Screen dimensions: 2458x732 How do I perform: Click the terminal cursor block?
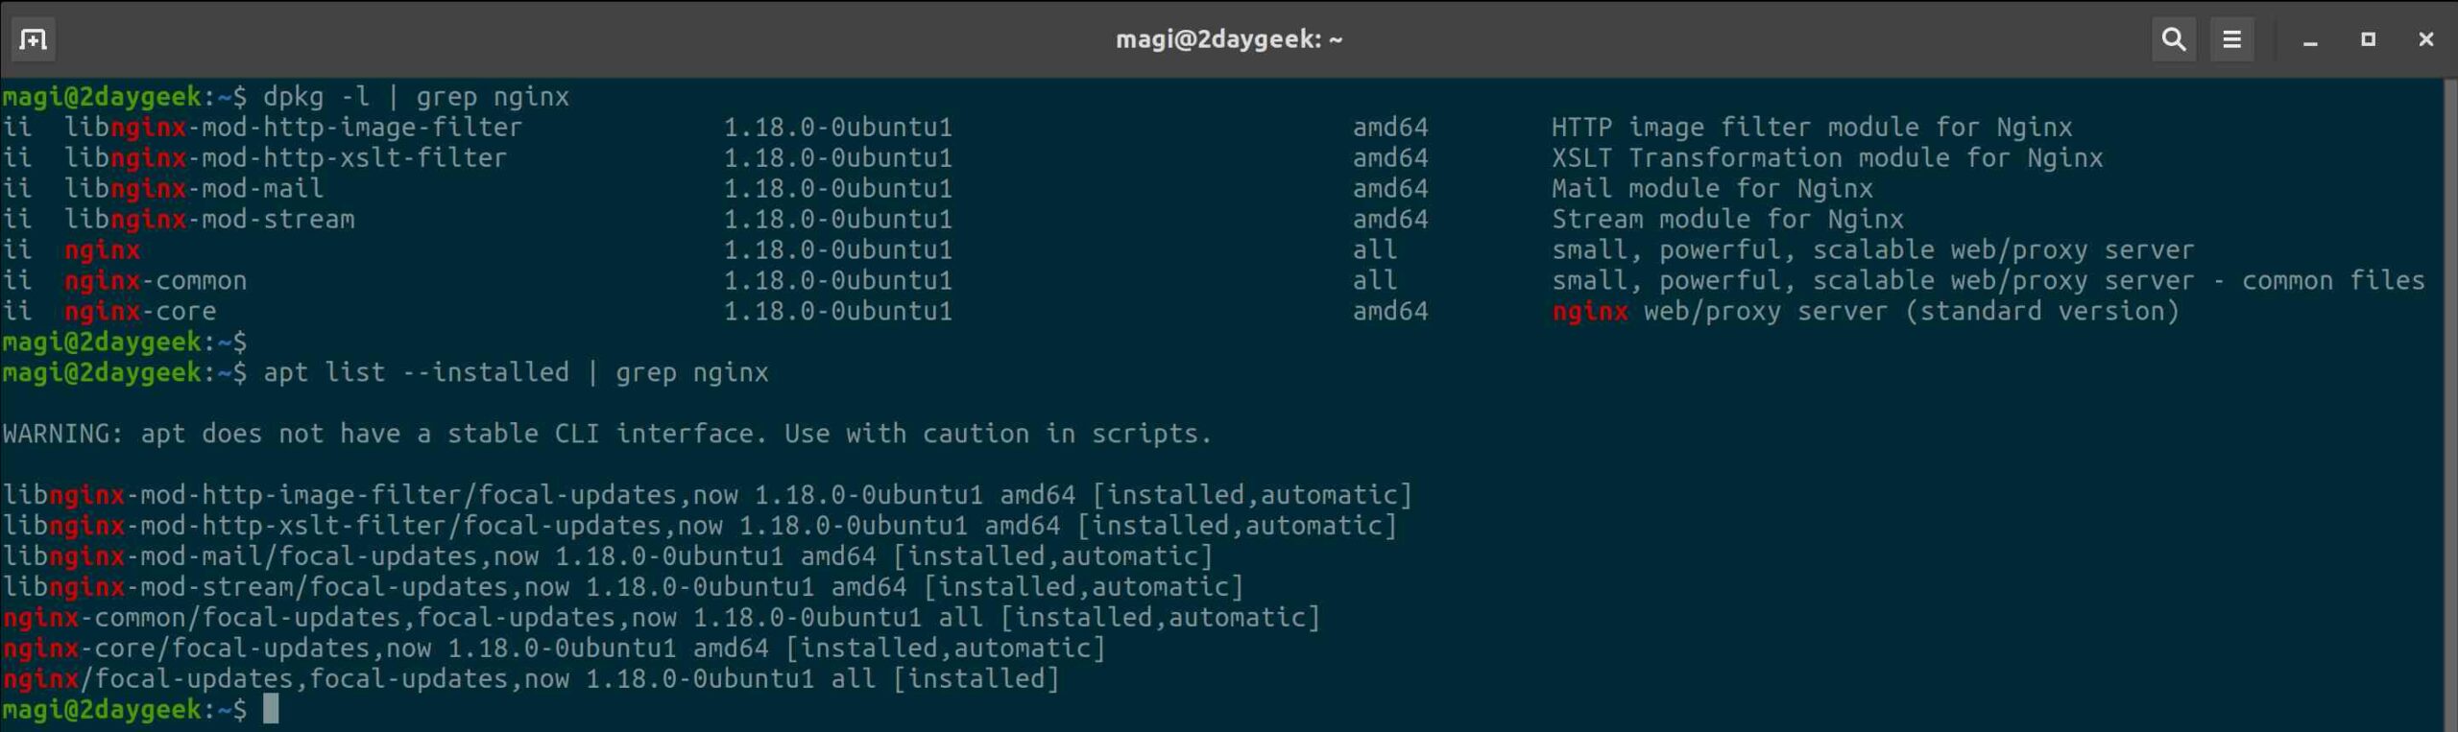point(272,710)
